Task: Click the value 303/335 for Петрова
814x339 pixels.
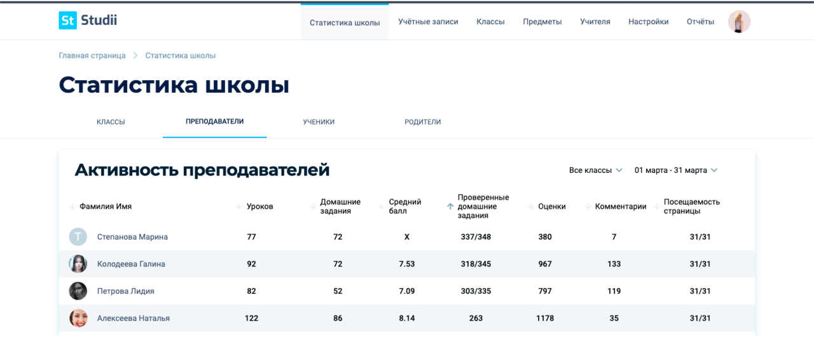Action: pyautogui.click(x=476, y=291)
